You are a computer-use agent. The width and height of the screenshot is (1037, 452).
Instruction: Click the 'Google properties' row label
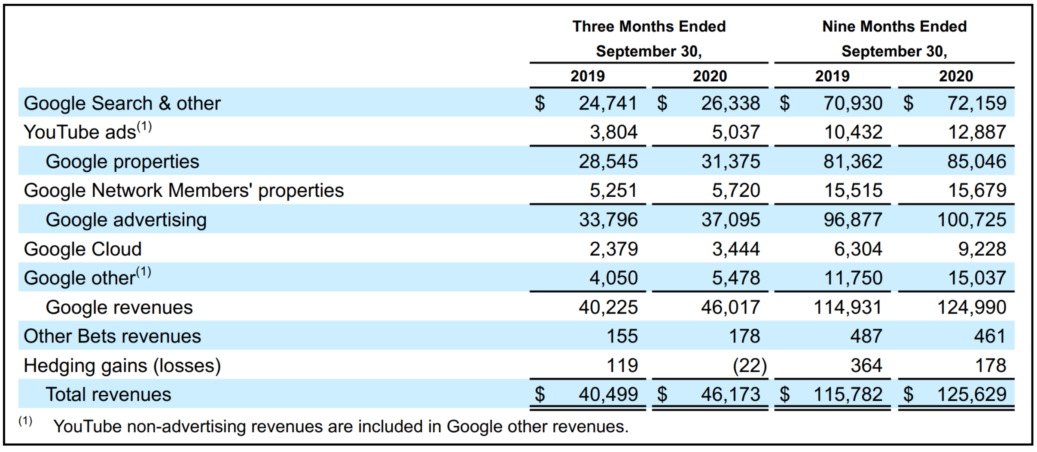122,162
